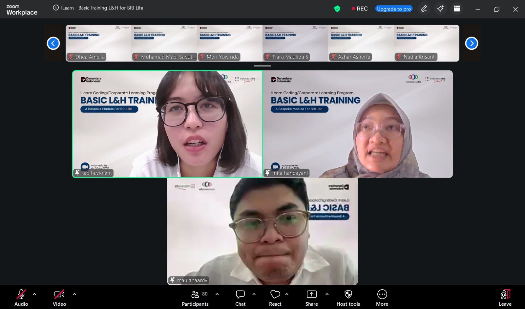Select Dhea Amelia's video thumbnail

[x=98, y=43]
